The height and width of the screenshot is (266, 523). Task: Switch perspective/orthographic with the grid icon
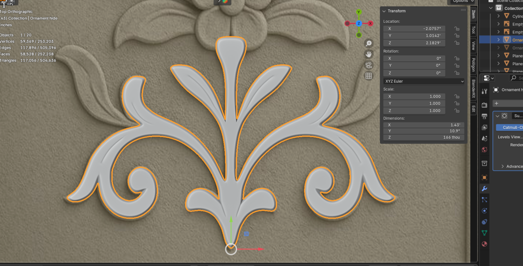[x=369, y=75]
